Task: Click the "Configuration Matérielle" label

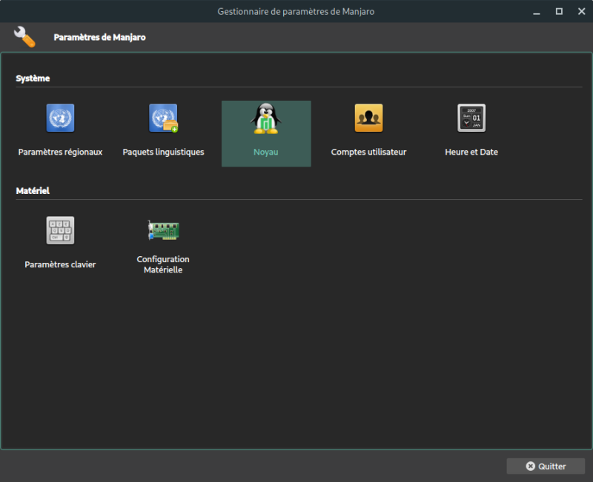Action: point(163,264)
